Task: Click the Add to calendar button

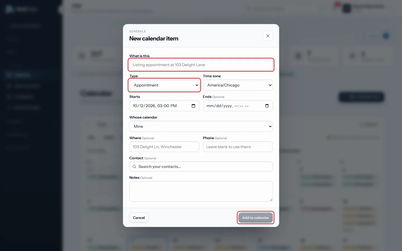Action: coord(256,218)
